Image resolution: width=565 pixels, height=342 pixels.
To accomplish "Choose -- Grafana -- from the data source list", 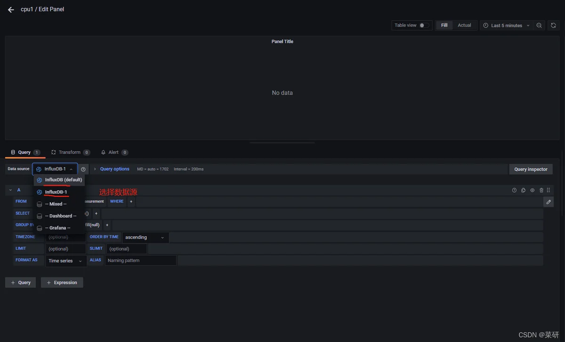I will 59,228.
